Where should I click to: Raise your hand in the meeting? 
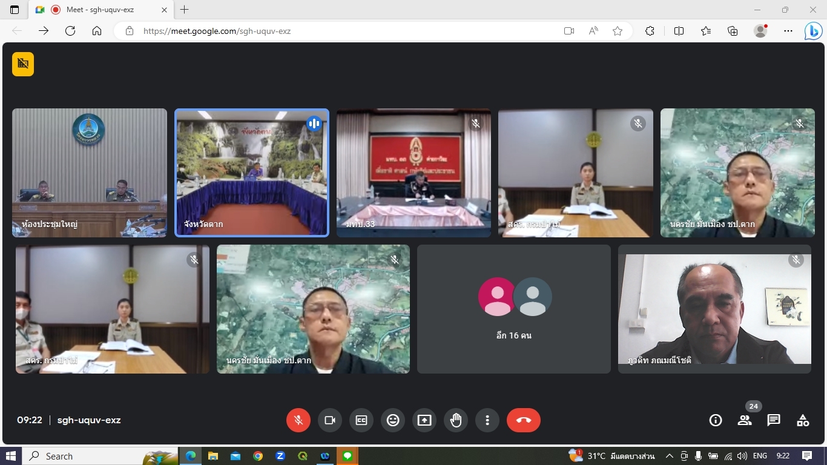click(x=456, y=420)
